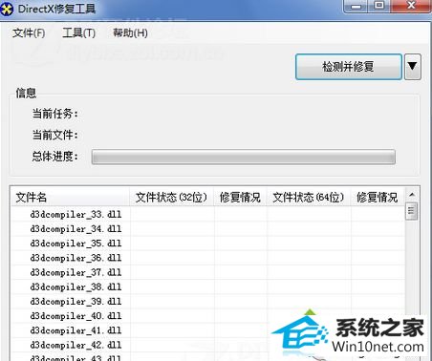The width and height of the screenshot is (432, 361).
Task: Open the 文件(F) menu
Action: 29,32
